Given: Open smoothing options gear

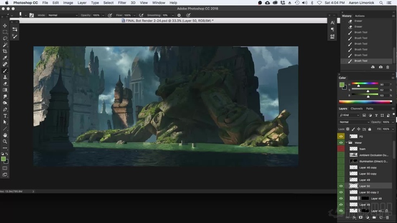Looking at the screenshot, I should (179, 15).
